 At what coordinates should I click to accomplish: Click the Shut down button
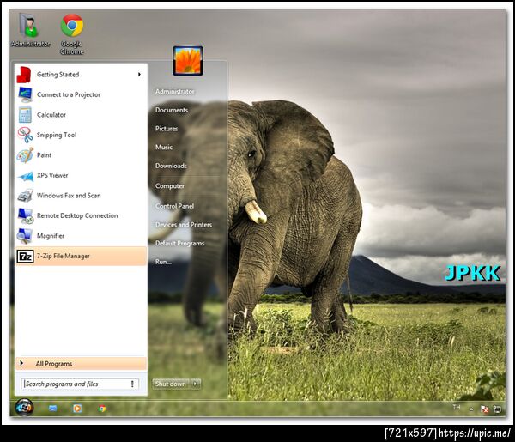click(x=171, y=384)
